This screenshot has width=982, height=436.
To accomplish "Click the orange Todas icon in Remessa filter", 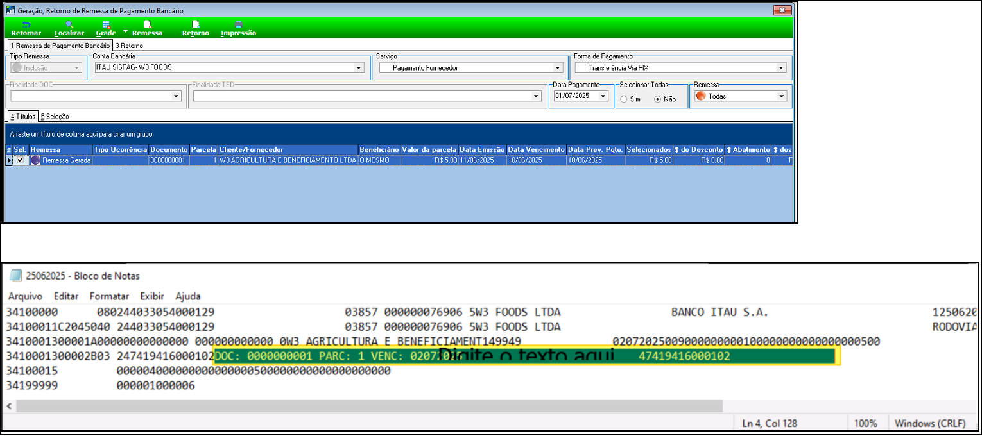I will (701, 96).
